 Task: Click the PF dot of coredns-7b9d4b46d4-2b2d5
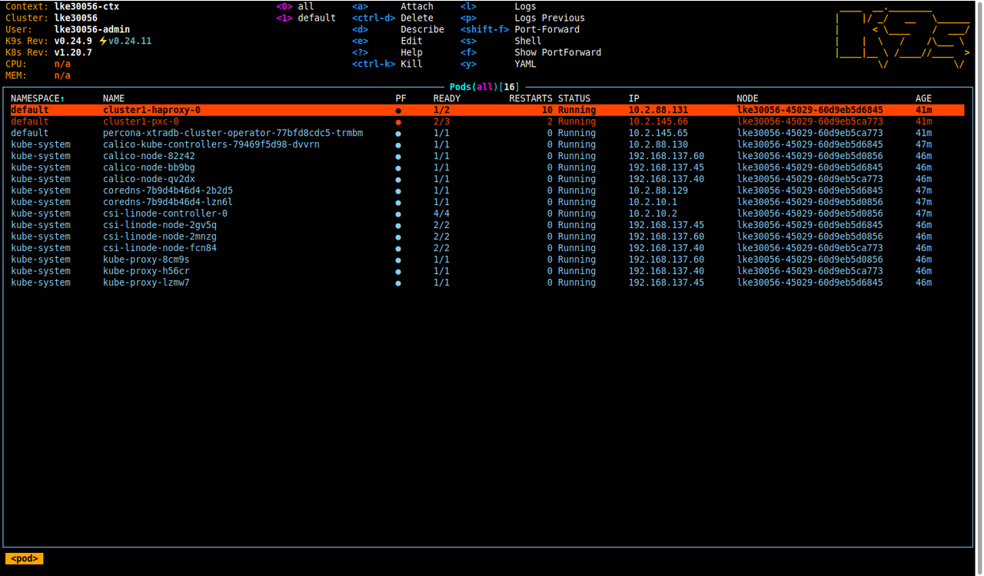398,191
